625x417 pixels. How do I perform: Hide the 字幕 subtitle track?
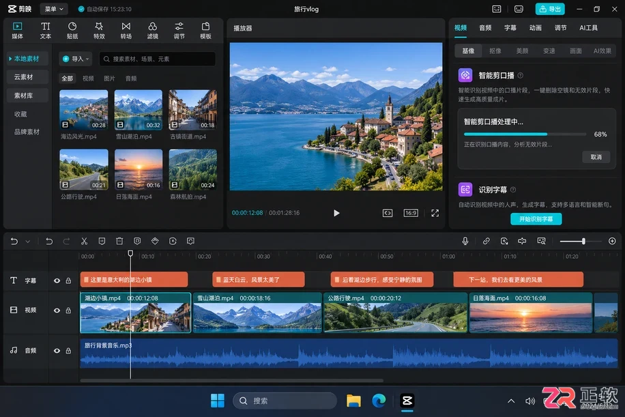coord(57,281)
